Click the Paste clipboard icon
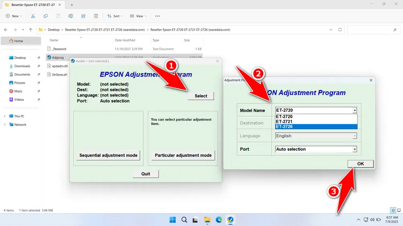This screenshot has height=226, width=403. tap(58, 16)
